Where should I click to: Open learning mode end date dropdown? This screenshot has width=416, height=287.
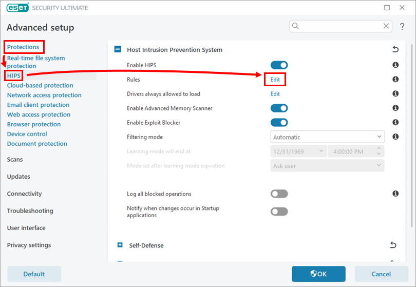pos(298,151)
